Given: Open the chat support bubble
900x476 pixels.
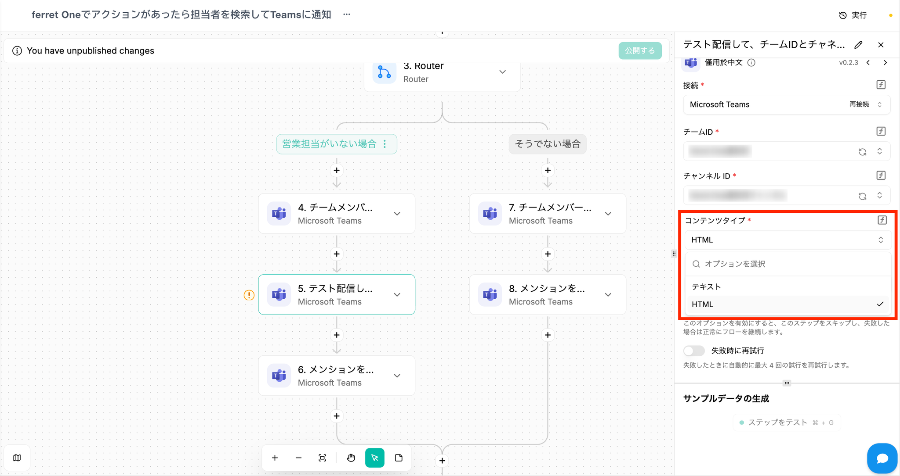Looking at the screenshot, I should (882, 458).
